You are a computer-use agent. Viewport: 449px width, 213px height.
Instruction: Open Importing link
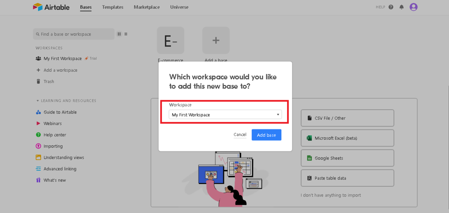point(53,146)
